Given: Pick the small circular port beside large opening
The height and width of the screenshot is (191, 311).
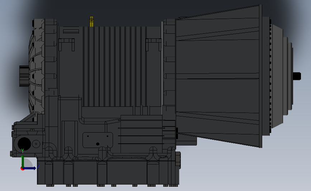Looking at the screenshot, I should pos(36,144).
